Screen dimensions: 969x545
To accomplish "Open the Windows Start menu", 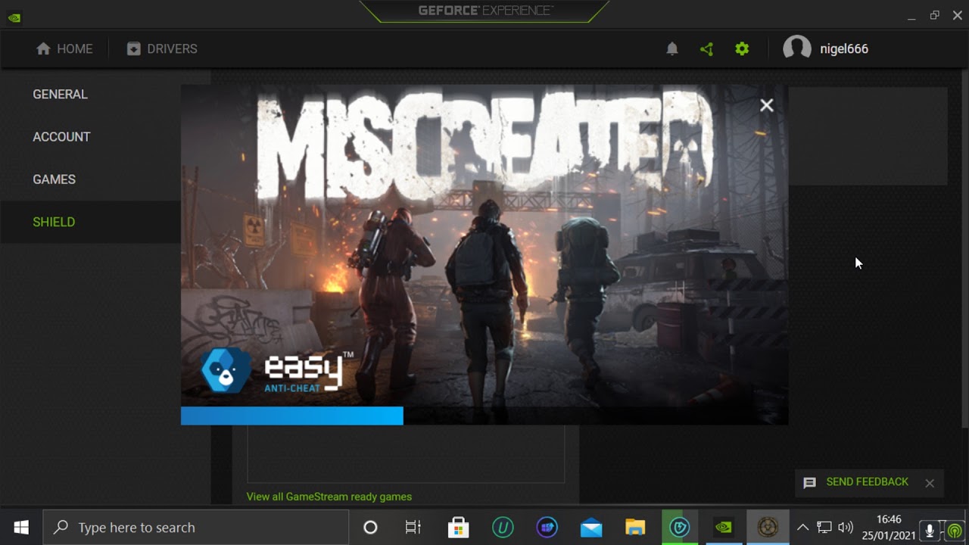I will [x=21, y=528].
